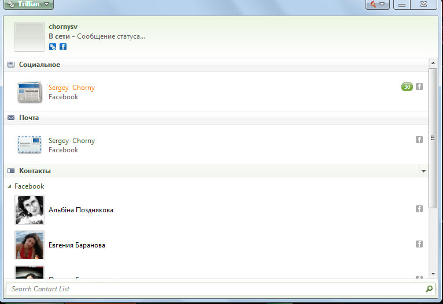This screenshot has width=443, height=304.
Task: Select contact Евгения Баранова
Action: [x=216, y=245]
